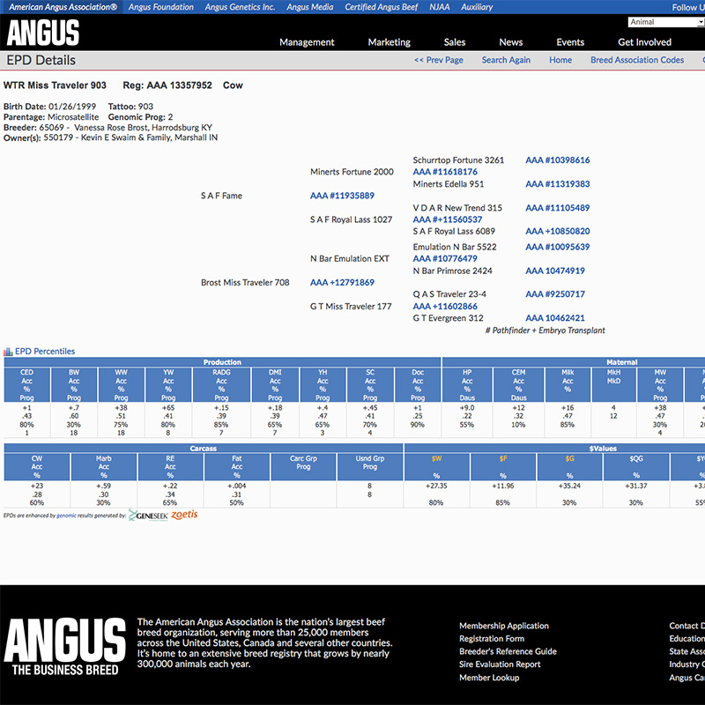Open the Breed Association Codes link

pyautogui.click(x=636, y=60)
